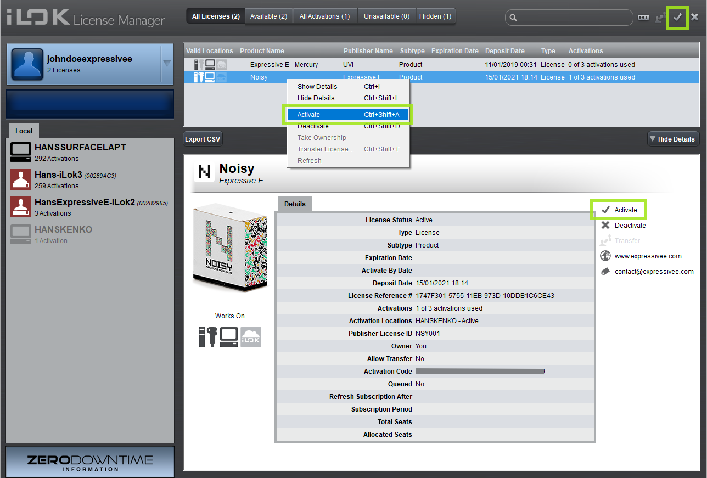Click the Export CSV button
Image resolution: width=707 pixels, height=478 pixels.
203,139
